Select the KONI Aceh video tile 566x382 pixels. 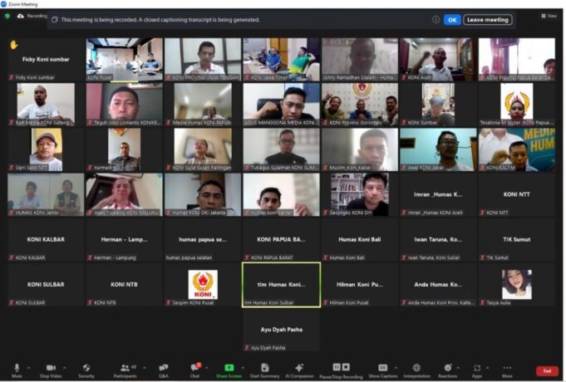click(x=438, y=59)
